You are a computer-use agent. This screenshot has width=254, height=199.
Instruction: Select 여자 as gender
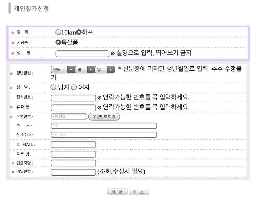[x=74, y=87]
